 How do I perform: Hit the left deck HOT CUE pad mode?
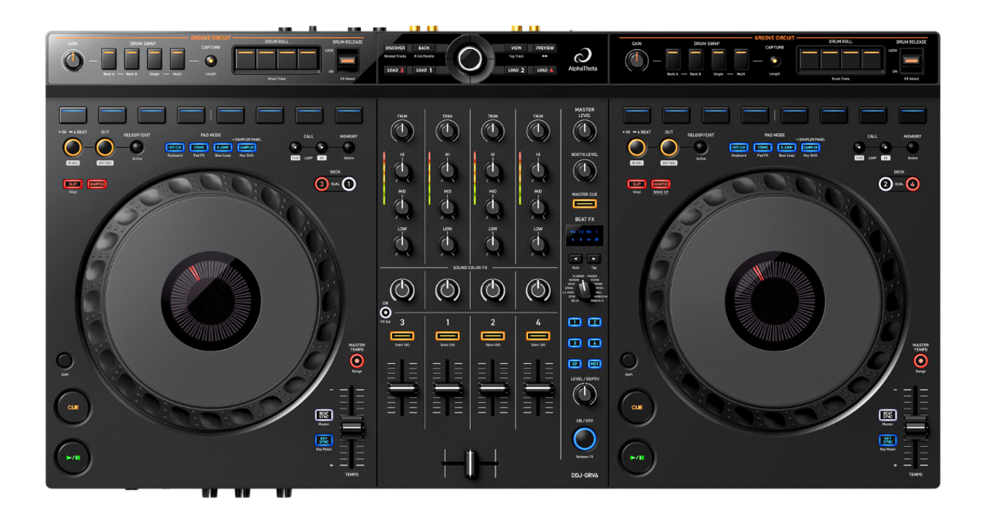click(175, 147)
